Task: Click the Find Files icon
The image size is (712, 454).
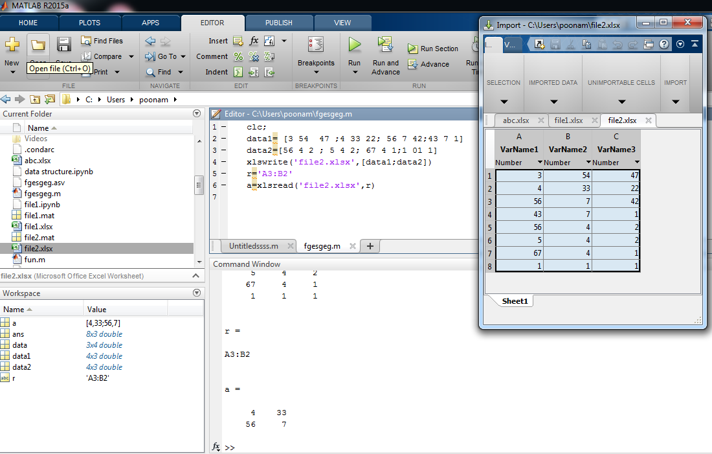Action: (x=86, y=41)
